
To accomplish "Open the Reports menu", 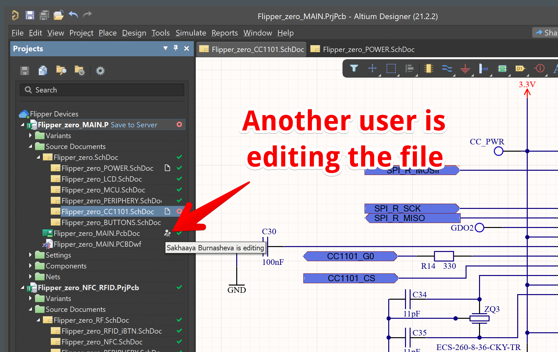I will click(224, 33).
